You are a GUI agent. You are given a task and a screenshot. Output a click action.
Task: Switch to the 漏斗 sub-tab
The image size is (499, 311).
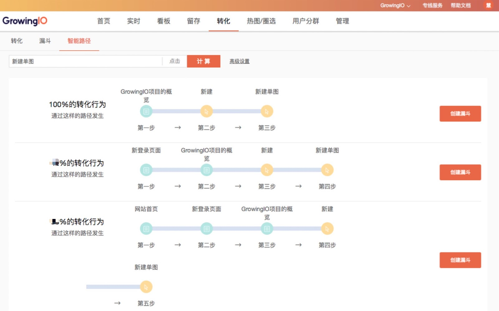pyautogui.click(x=45, y=41)
